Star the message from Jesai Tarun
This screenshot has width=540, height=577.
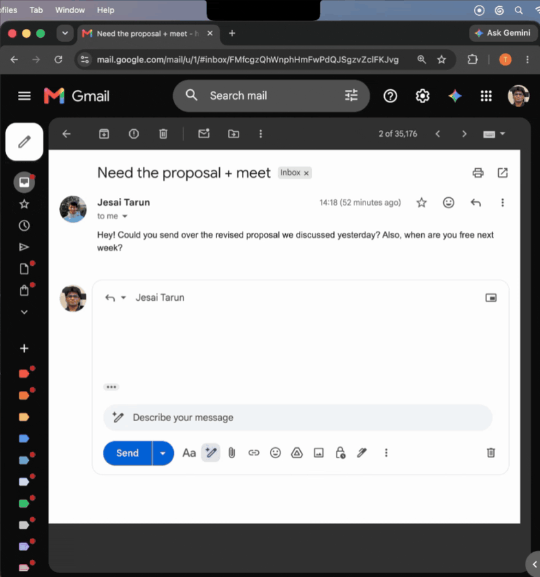421,203
